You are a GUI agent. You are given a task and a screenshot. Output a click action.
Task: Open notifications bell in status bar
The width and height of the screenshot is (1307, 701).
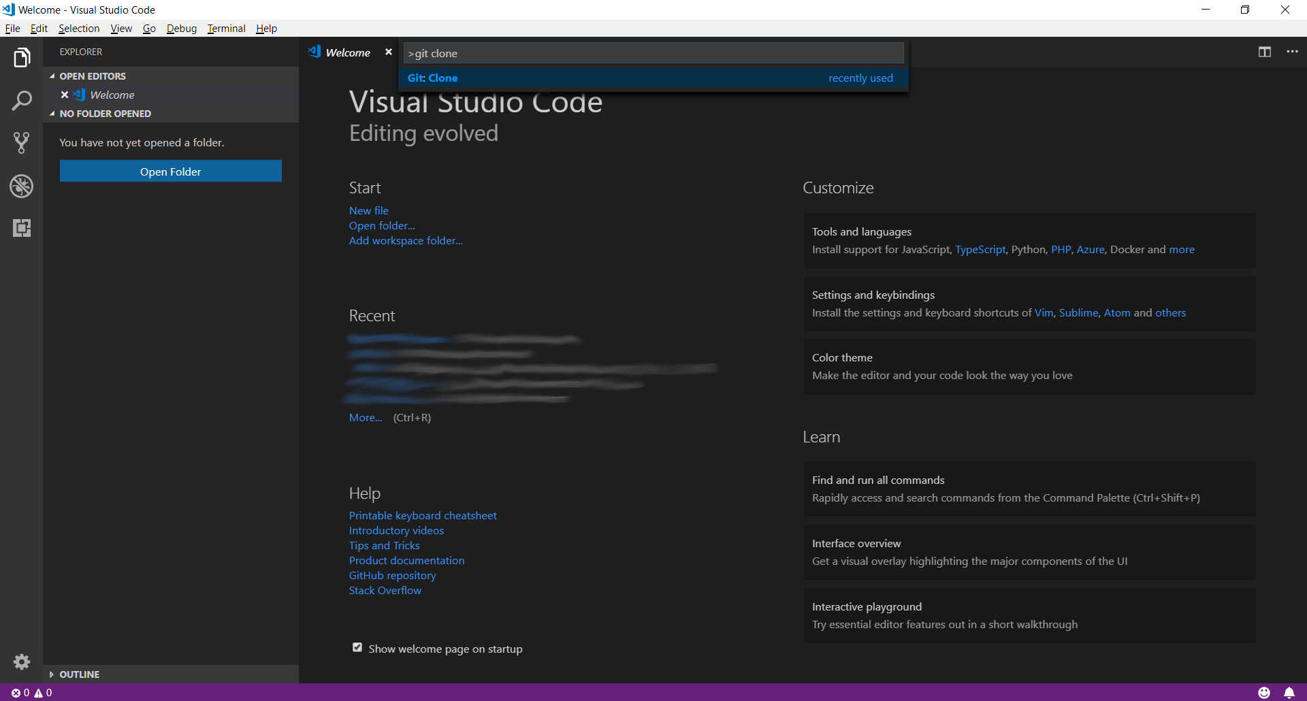click(1289, 692)
